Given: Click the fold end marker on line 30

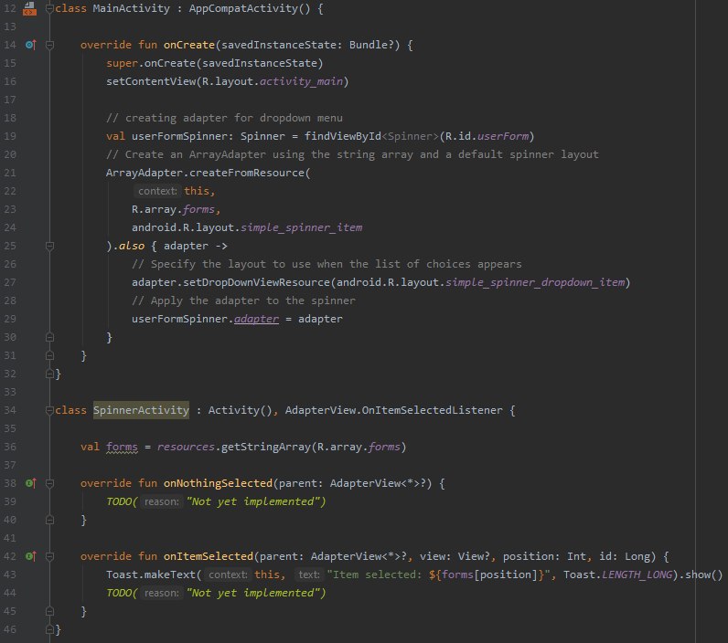Looking at the screenshot, I should [x=49, y=338].
